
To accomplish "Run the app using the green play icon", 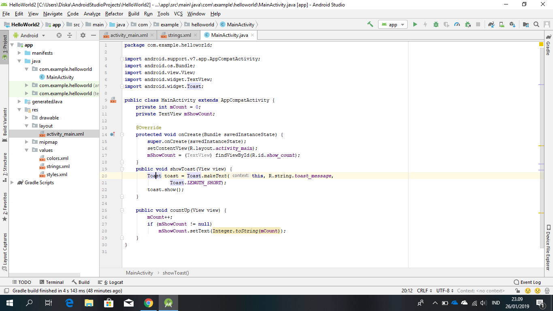I will click(415, 24).
